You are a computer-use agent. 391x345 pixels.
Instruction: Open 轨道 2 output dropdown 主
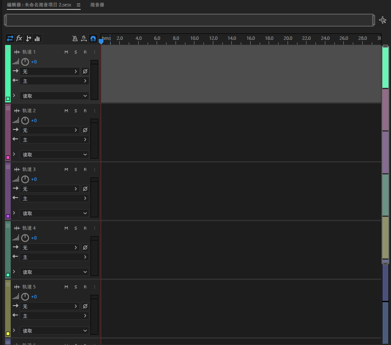[x=55, y=140]
